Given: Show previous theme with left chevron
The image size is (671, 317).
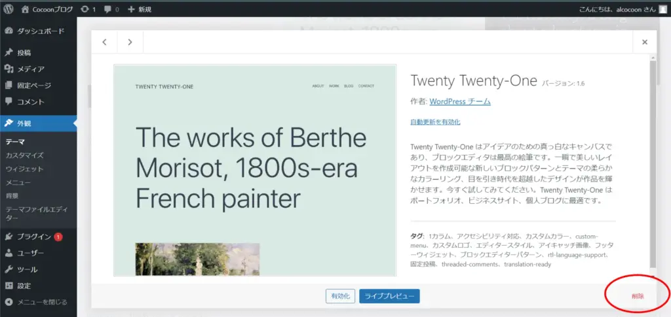Looking at the screenshot, I should pos(104,42).
